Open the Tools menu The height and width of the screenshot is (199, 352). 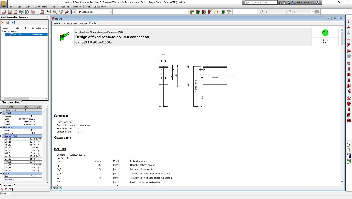pyautogui.click(x=54, y=7)
